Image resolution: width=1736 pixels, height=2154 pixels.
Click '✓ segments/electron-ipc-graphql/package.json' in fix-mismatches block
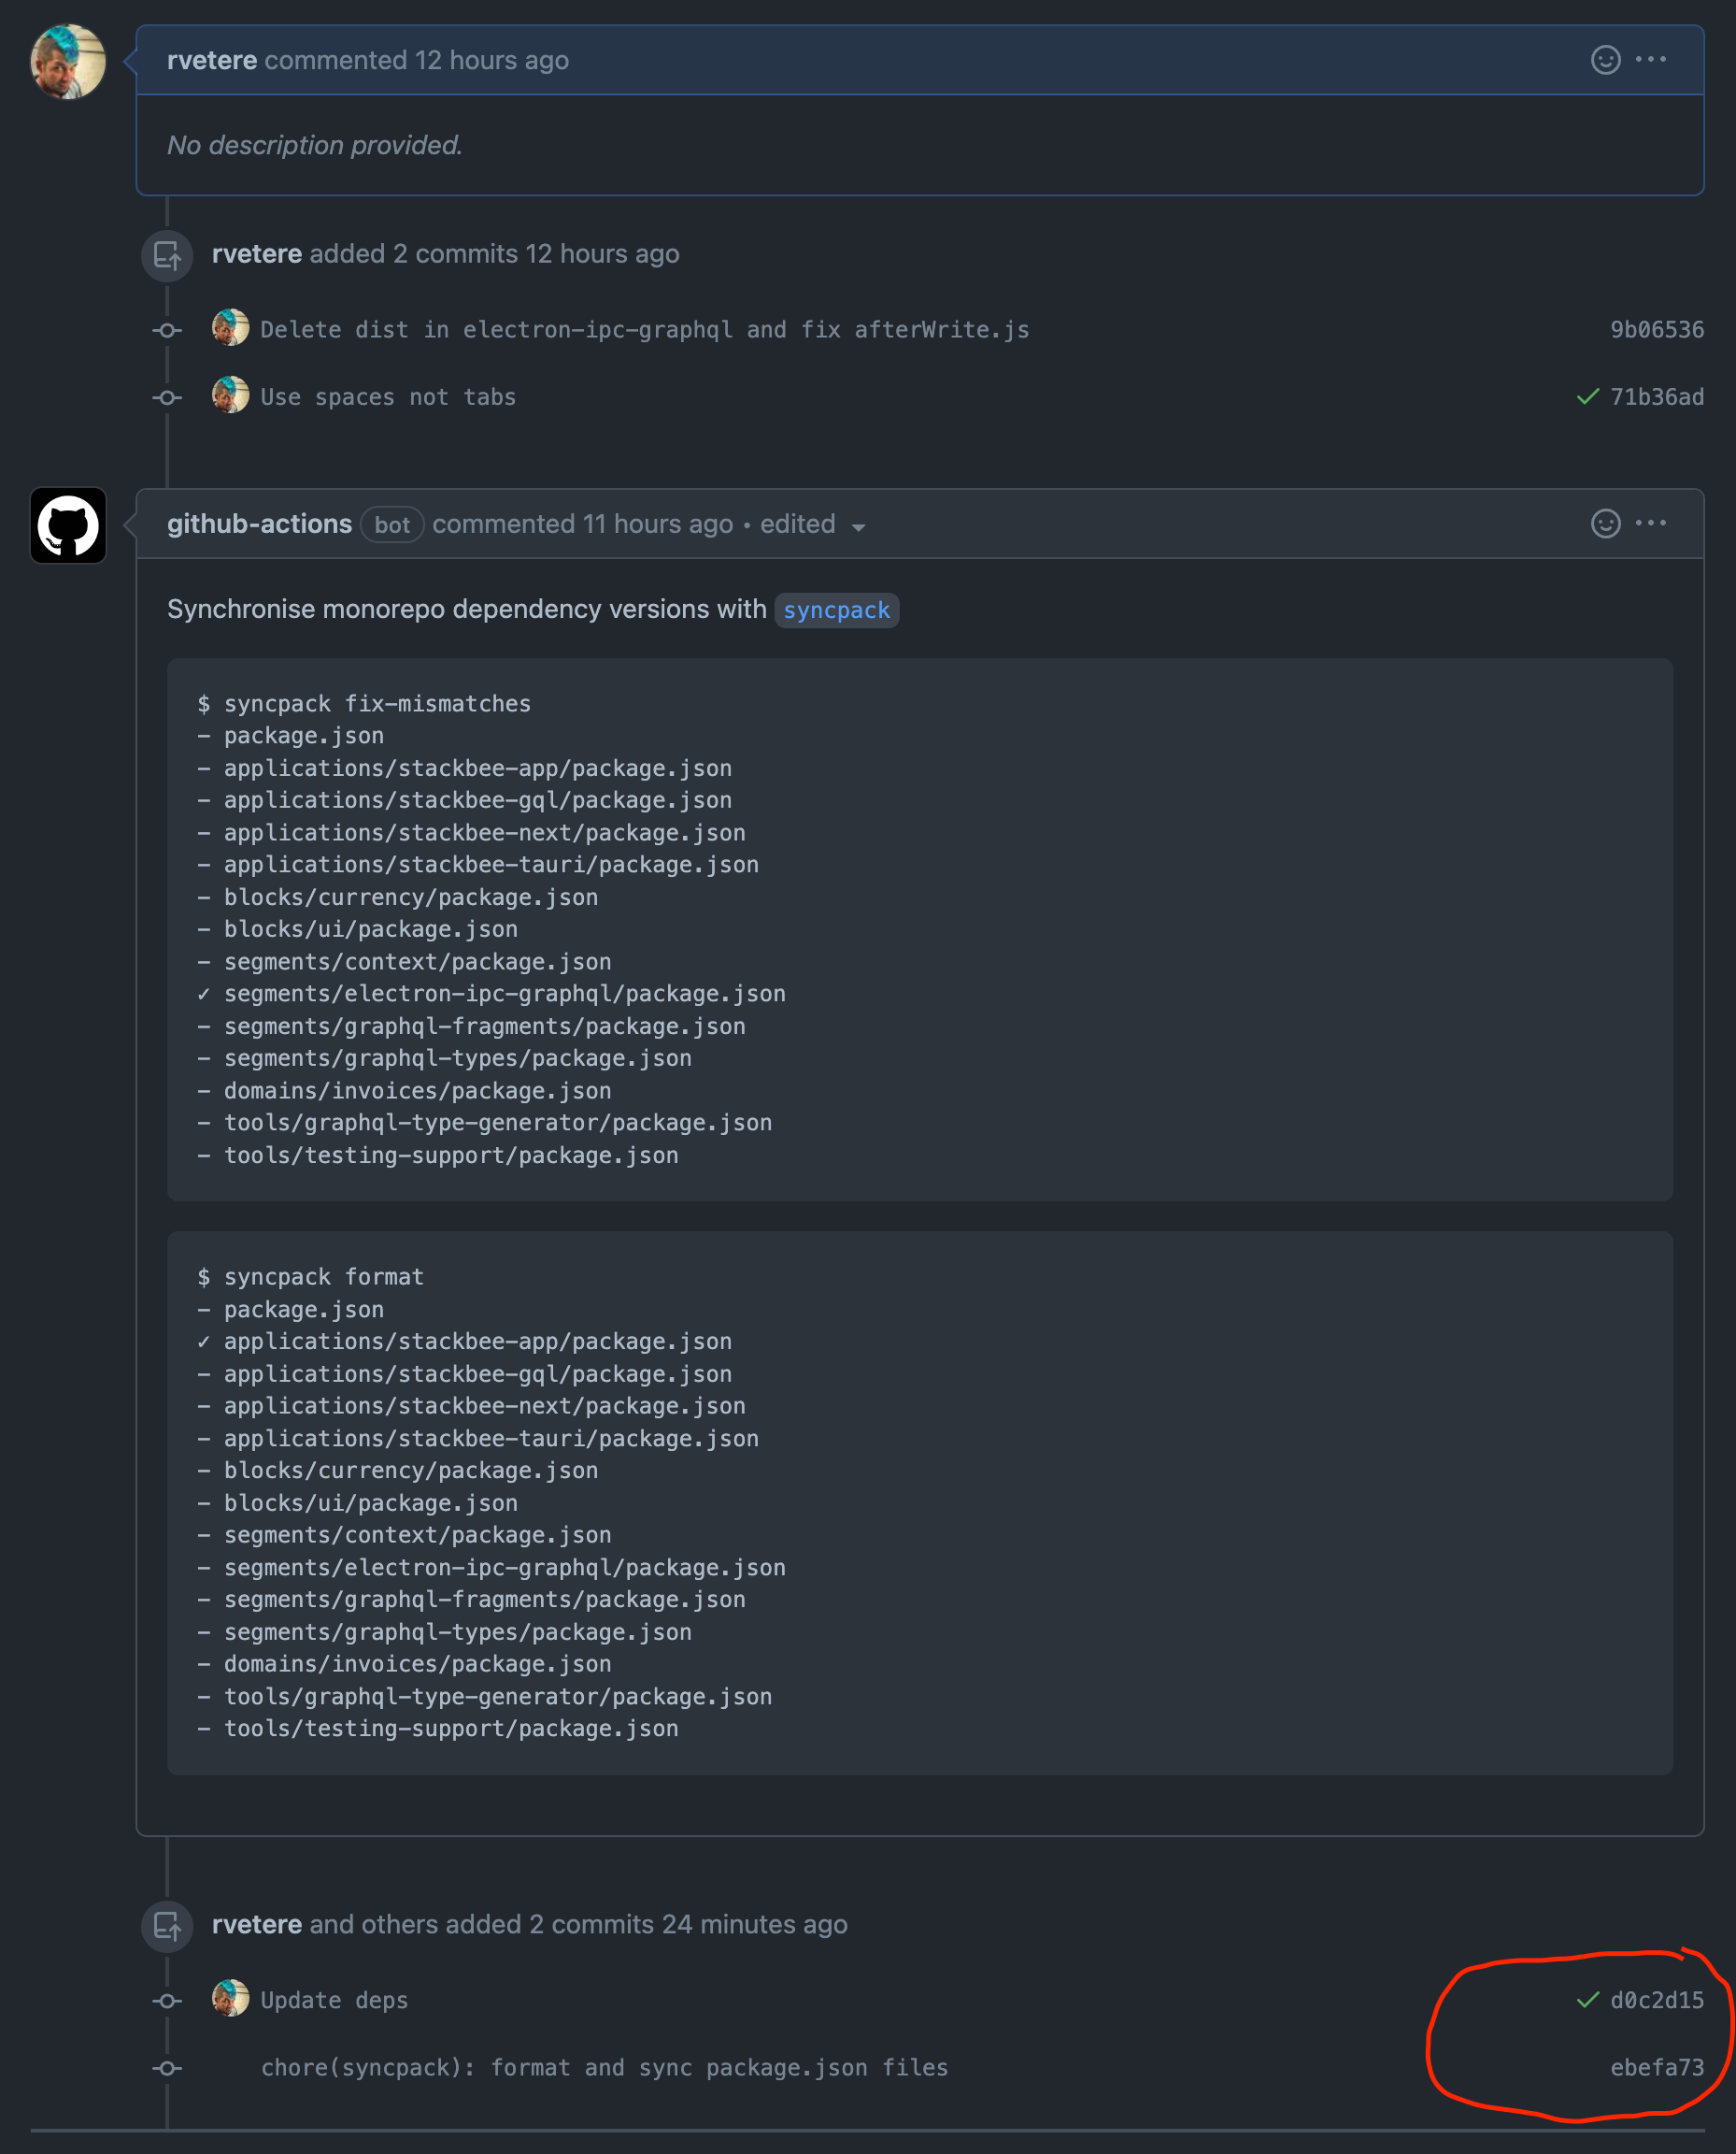[491, 995]
